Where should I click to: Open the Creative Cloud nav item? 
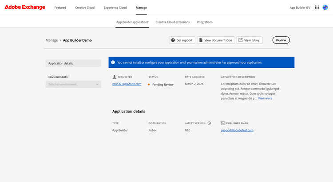click(85, 8)
